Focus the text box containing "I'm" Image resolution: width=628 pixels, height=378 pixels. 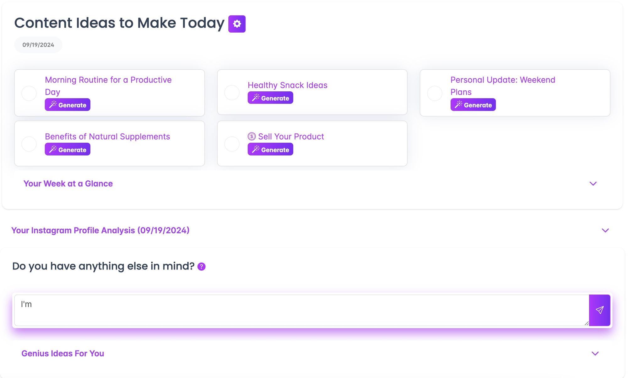pyautogui.click(x=301, y=310)
